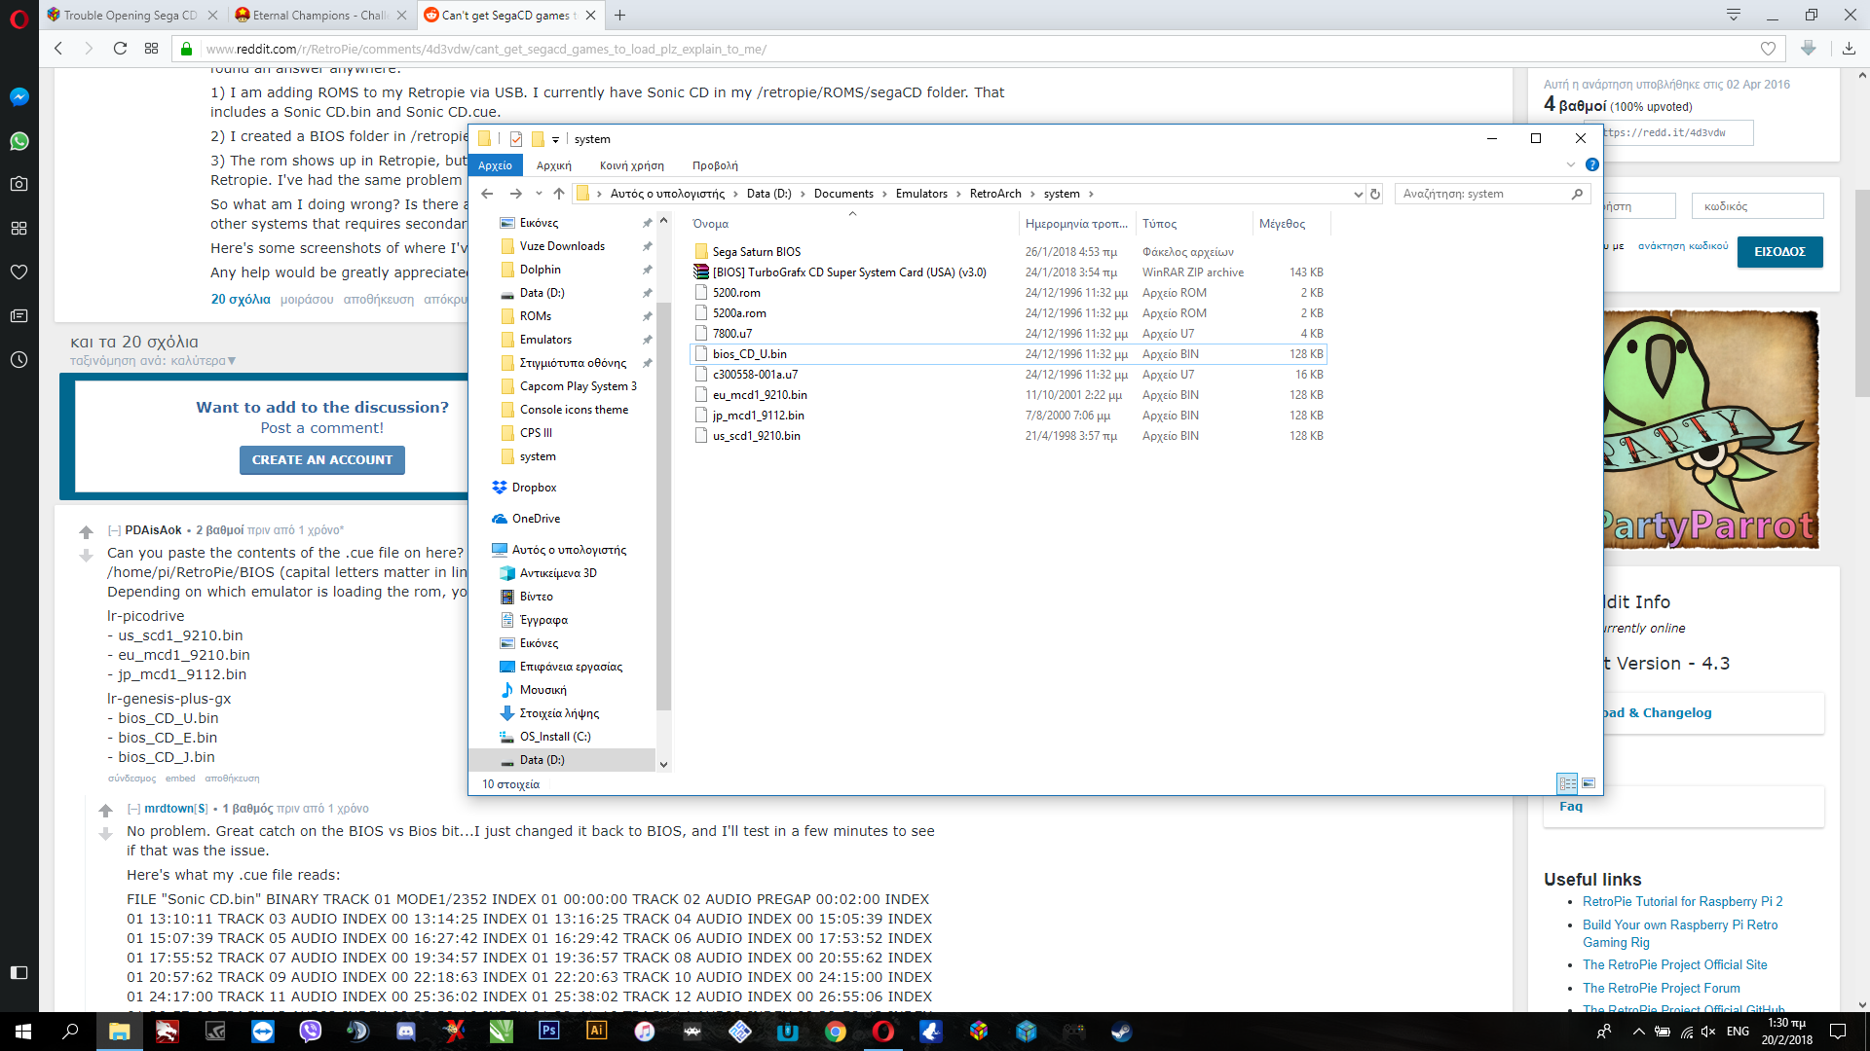Viewport: 1870px width, 1051px height.
Task: Open Opera snapshot camera tool
Action: point(19,184)
